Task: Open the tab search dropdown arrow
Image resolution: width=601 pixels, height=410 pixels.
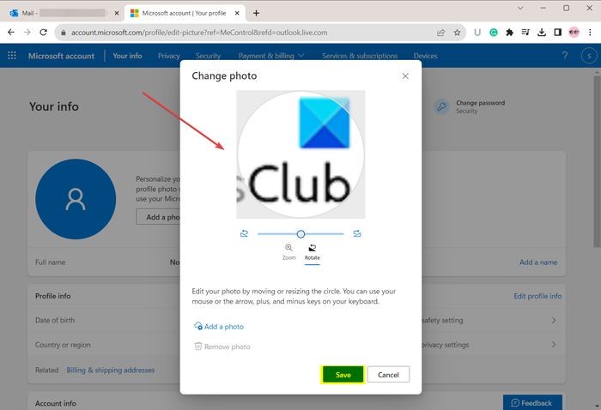Action: pyautogui.click(x=520, y=8)
